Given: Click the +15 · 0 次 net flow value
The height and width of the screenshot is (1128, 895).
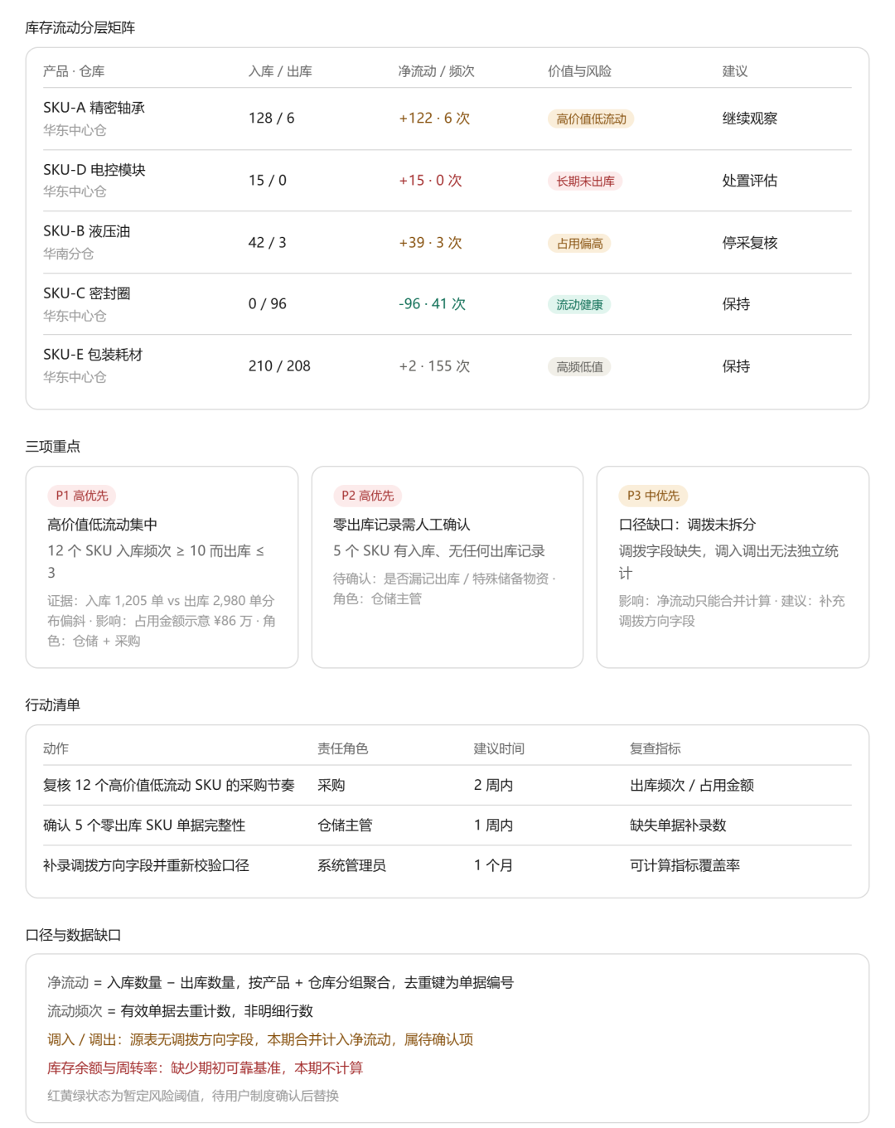Looking at the screenshot, I should [x=430, y=180].
